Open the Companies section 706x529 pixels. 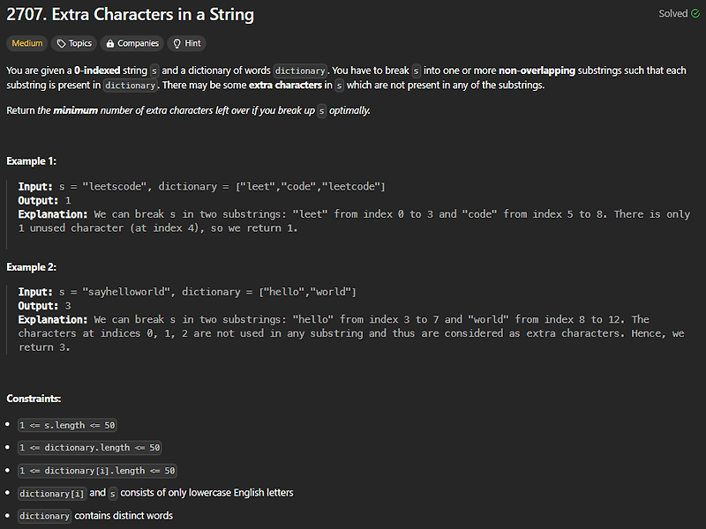[131, 43]
